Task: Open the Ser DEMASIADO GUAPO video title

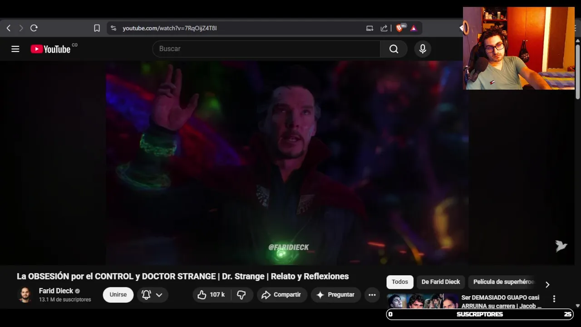Action: click(x=502, y=302)
